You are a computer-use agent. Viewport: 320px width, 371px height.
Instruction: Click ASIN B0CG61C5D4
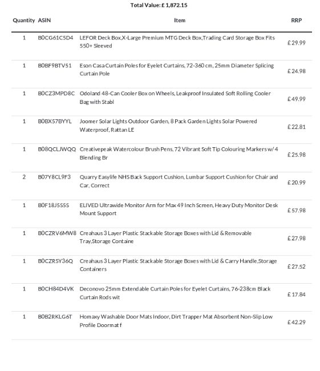pyautogui.click(x=55, y=38)
